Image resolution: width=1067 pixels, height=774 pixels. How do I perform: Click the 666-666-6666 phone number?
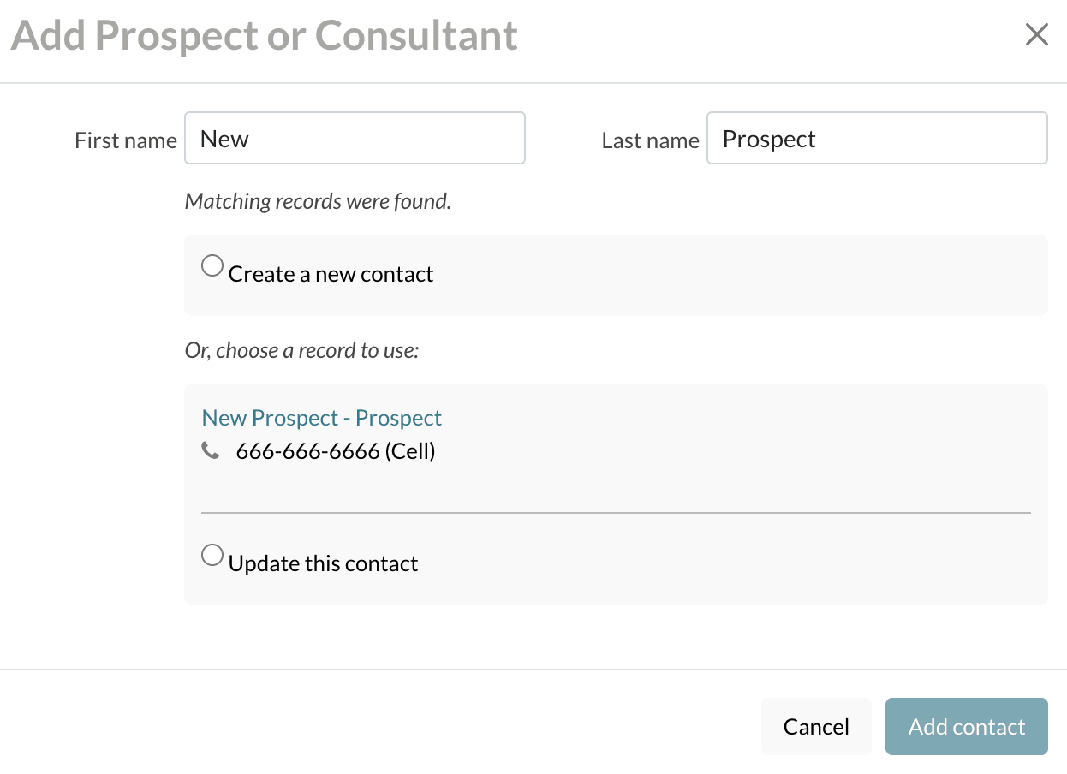click(307, 451)
